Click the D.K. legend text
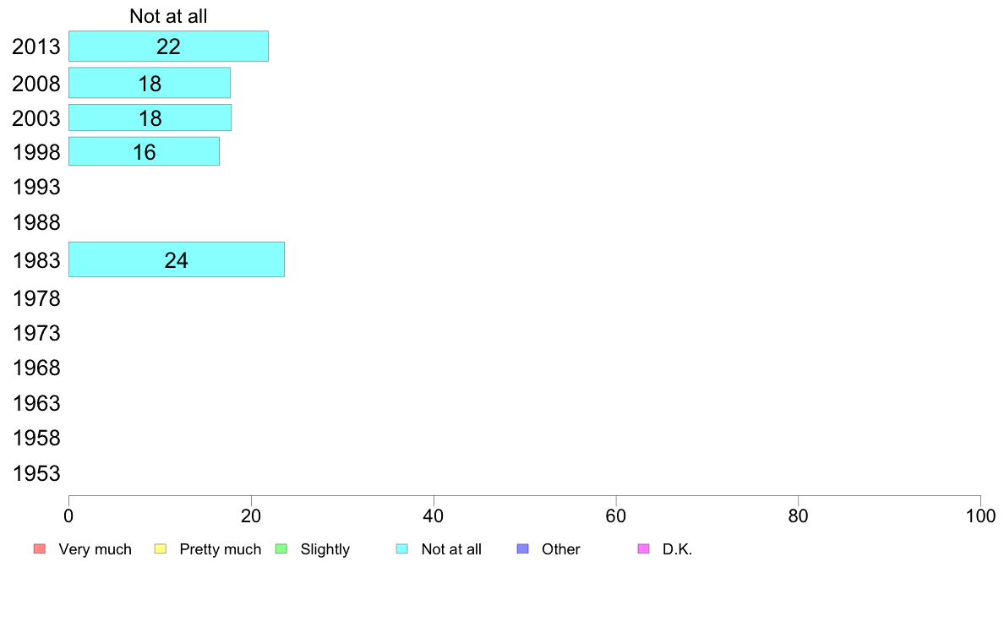The width and height of the screenshot is (1004, 622). 678,549
